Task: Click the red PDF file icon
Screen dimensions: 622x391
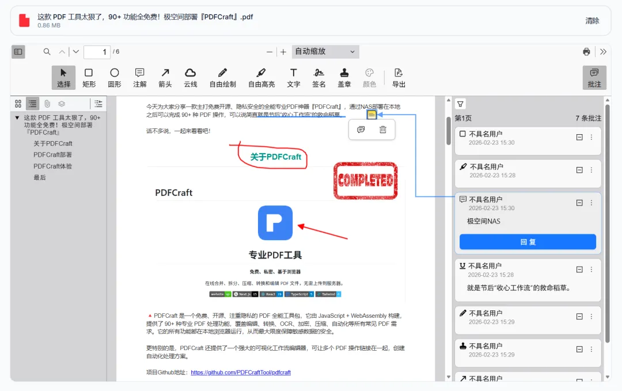Action: 24,20
